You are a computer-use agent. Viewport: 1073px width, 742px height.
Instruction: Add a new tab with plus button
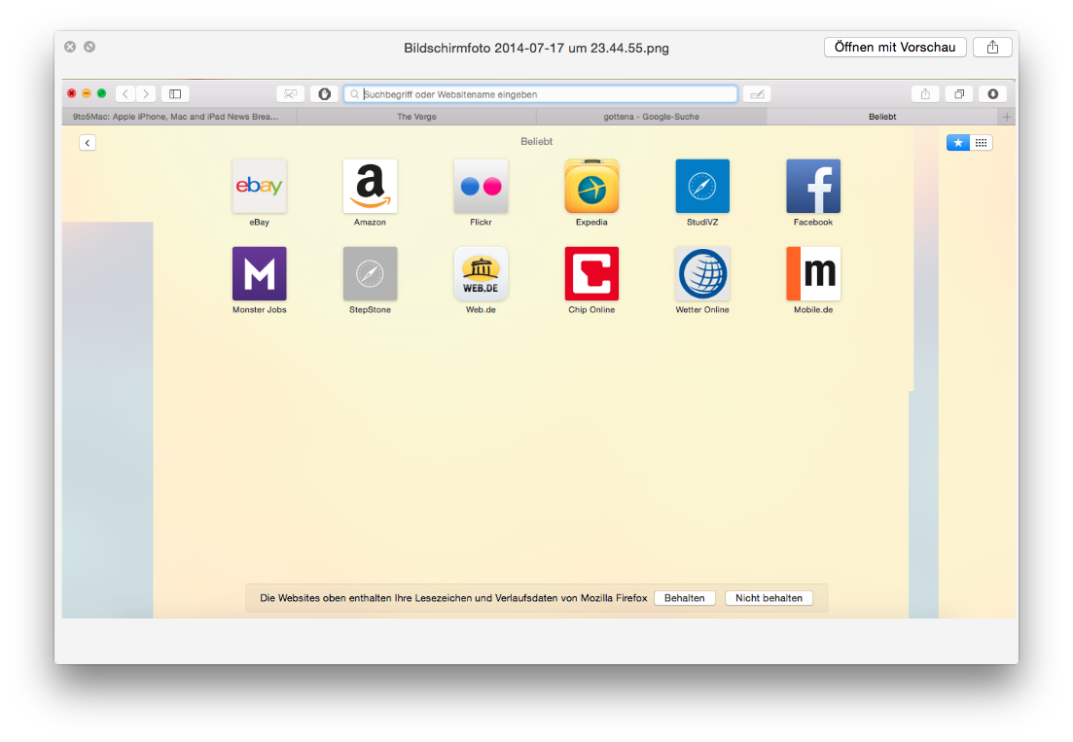click(1007, 117)
